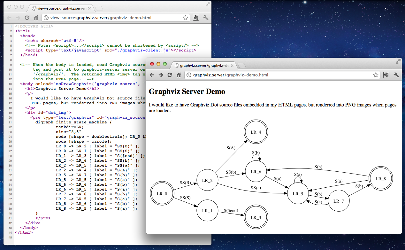The height and width of the screenshot is (250, 405).
Task: Click digraph finite_state_machine { source line
Action: tap(73, 122)
